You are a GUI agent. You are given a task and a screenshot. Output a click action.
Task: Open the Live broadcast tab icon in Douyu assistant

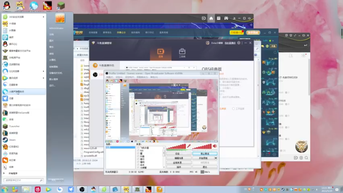pos(160,53)
